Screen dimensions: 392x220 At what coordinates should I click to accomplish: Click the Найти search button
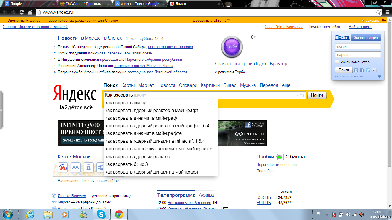[x=317, y=95]
